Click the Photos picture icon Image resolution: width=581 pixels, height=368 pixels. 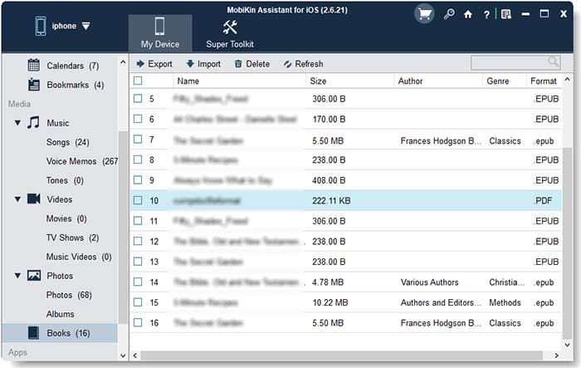(x=34, y=275)
